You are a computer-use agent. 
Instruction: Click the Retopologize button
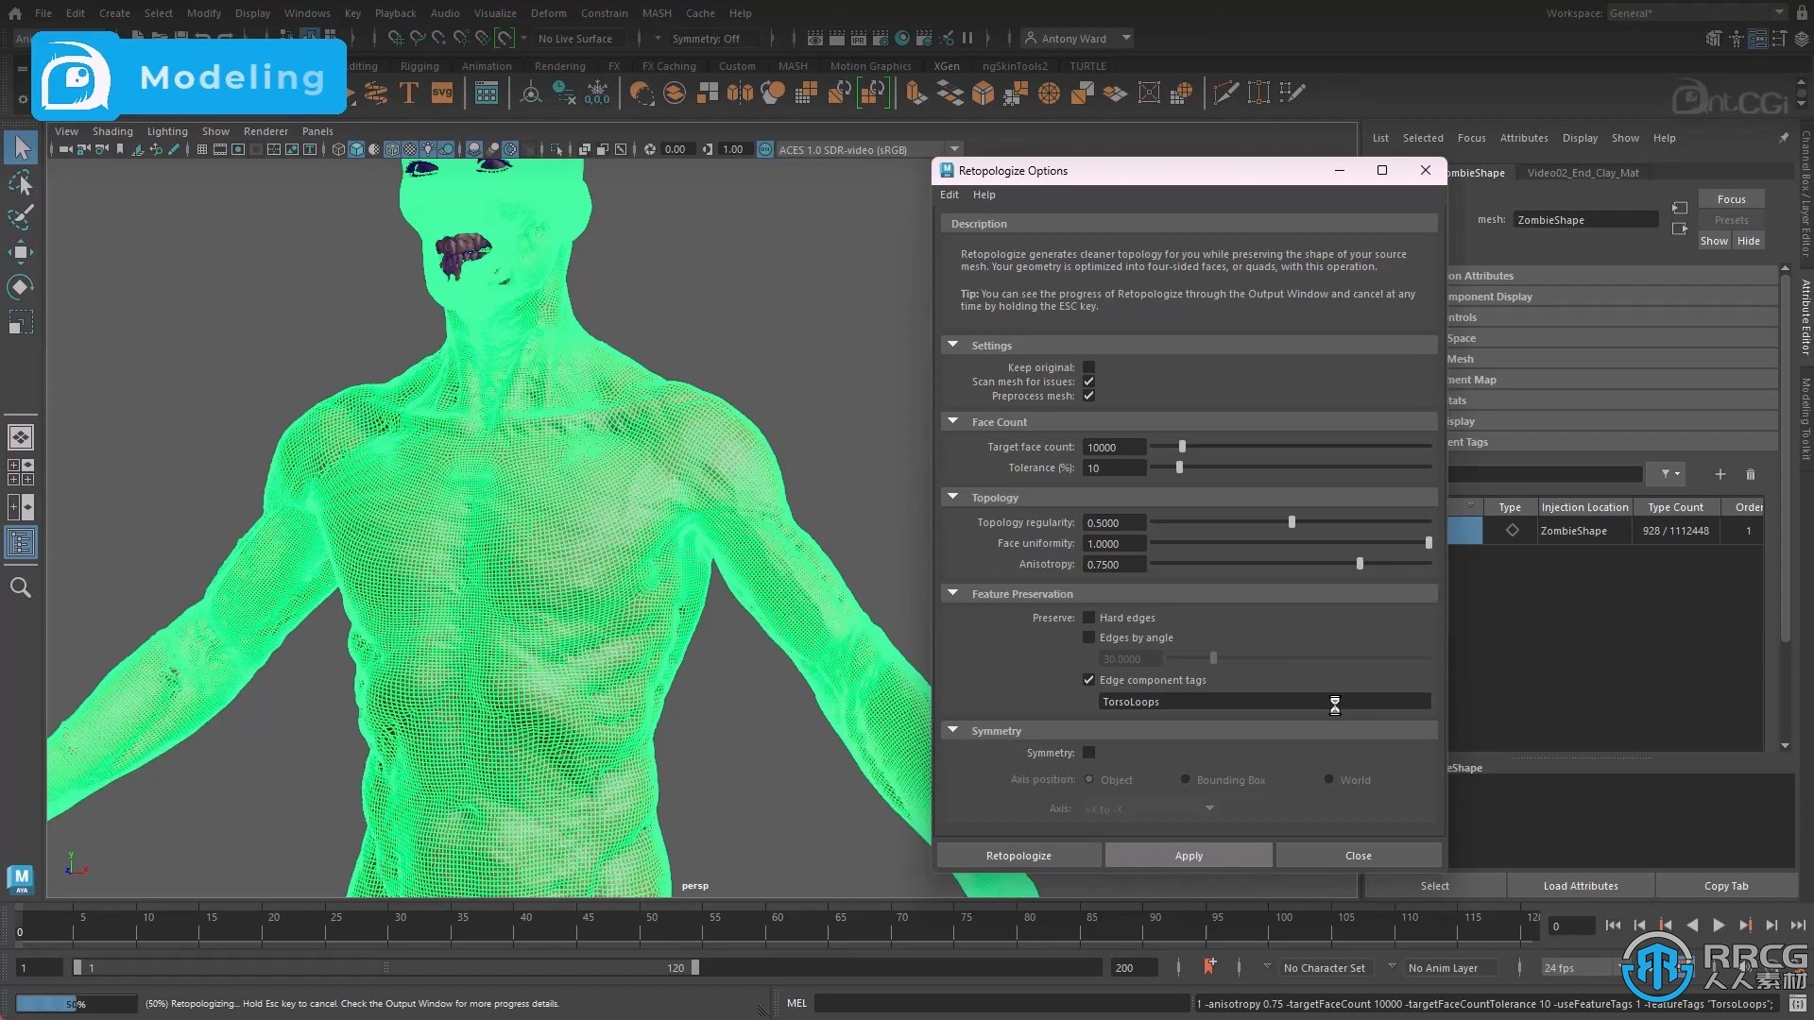coord(1019,855)
